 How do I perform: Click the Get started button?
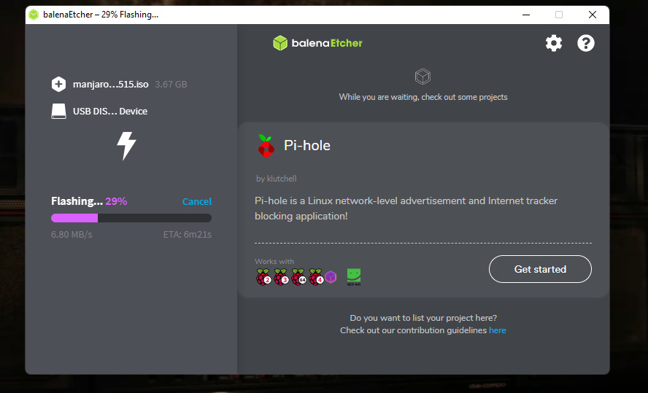[x=540, y=269]
